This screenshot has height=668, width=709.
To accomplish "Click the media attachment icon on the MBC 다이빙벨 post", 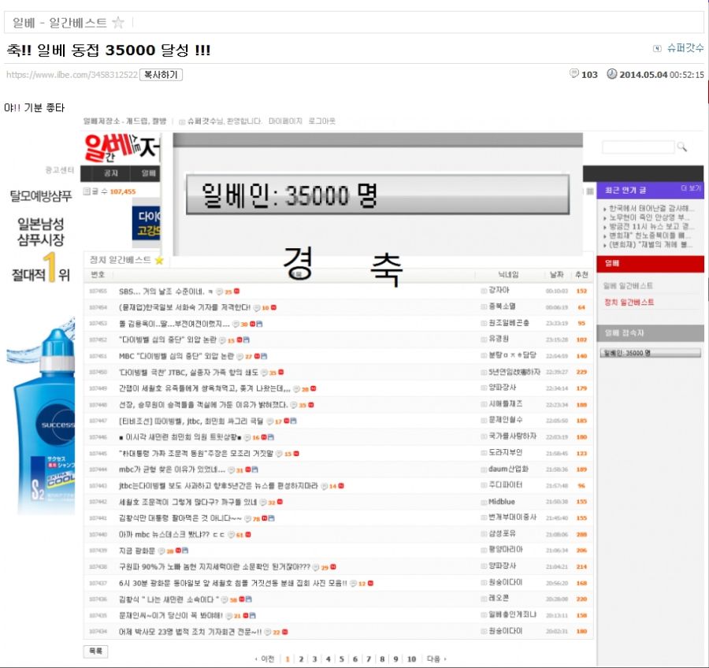I will tap(263, 356).
